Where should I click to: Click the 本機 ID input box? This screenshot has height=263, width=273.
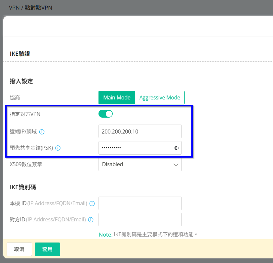[x=140, y=204]
